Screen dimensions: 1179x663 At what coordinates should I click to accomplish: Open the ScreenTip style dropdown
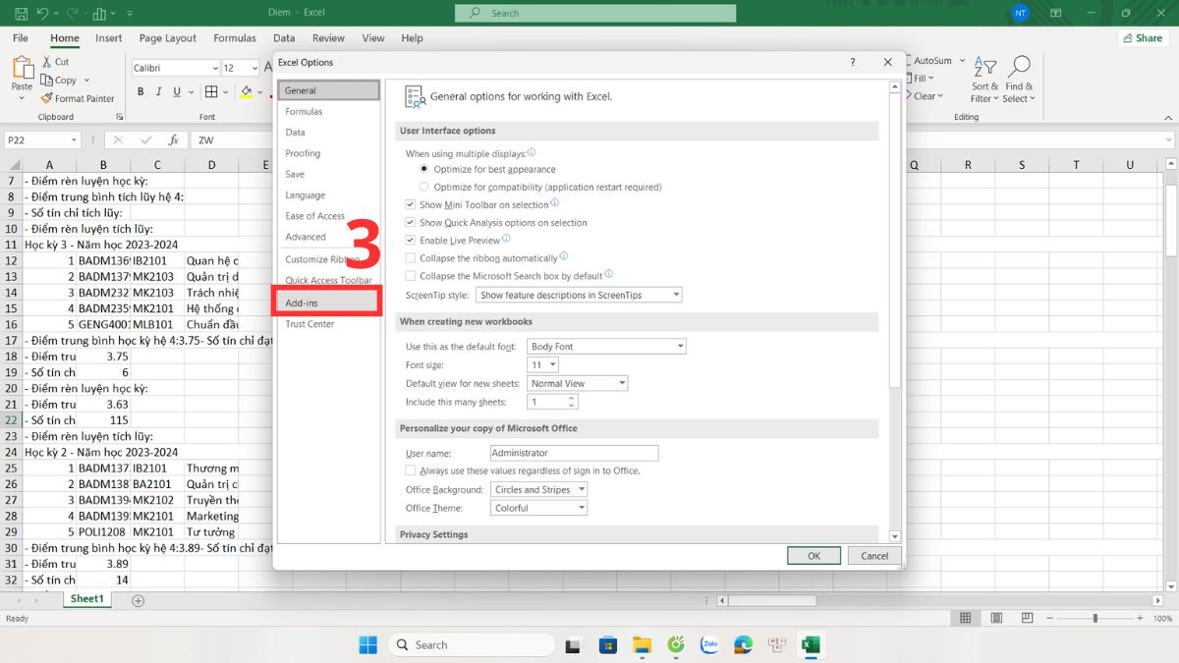[579, 295]
